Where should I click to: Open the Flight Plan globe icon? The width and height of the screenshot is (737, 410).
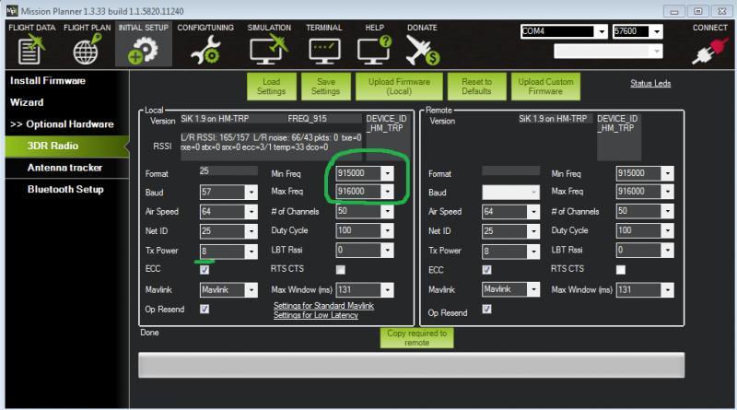pyautogui.click(x=85, y=50)
